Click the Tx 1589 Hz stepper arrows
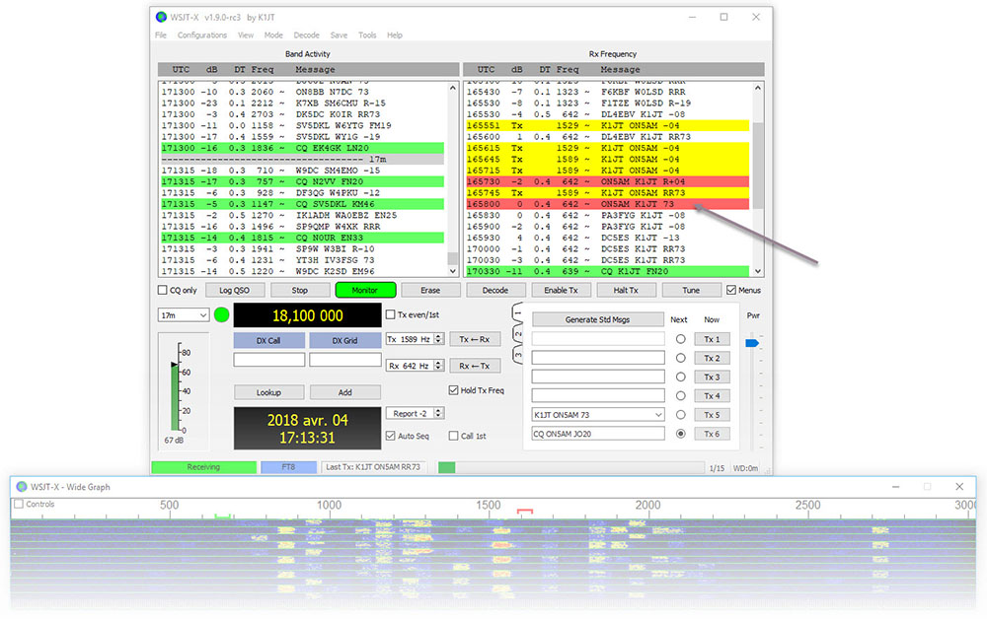This screenshot has height=619, width=987. 439,339
